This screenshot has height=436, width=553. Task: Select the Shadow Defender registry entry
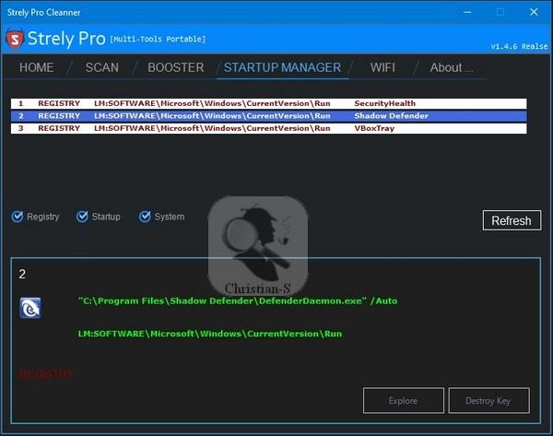tap(269, 116)
